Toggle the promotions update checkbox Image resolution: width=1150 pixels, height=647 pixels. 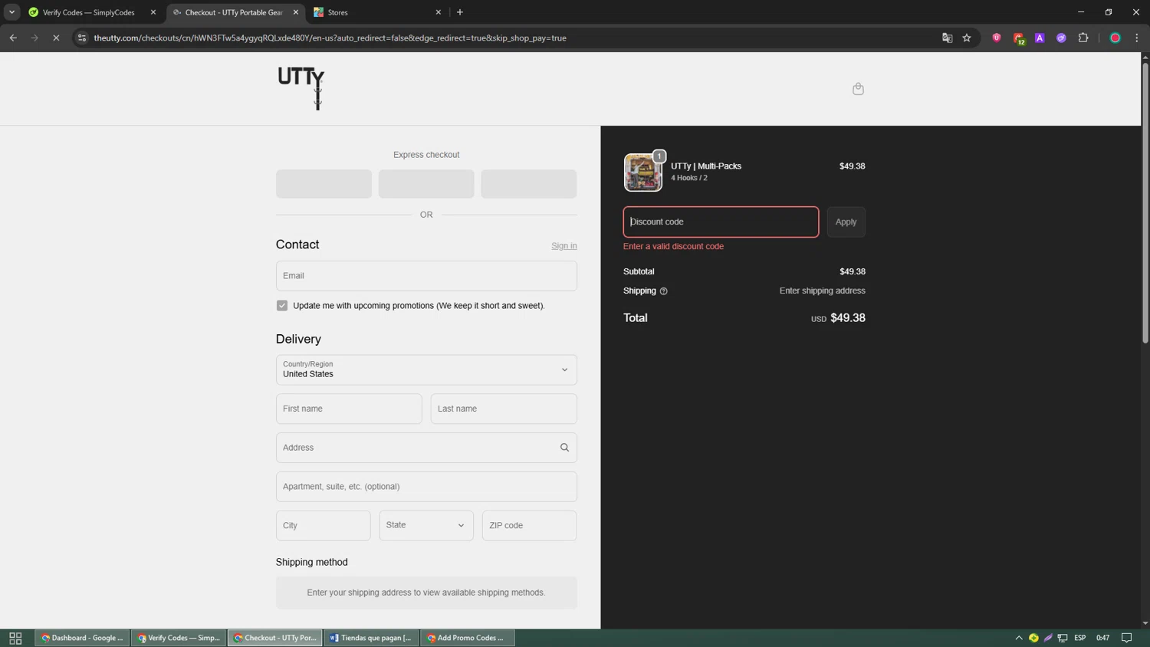282,306
